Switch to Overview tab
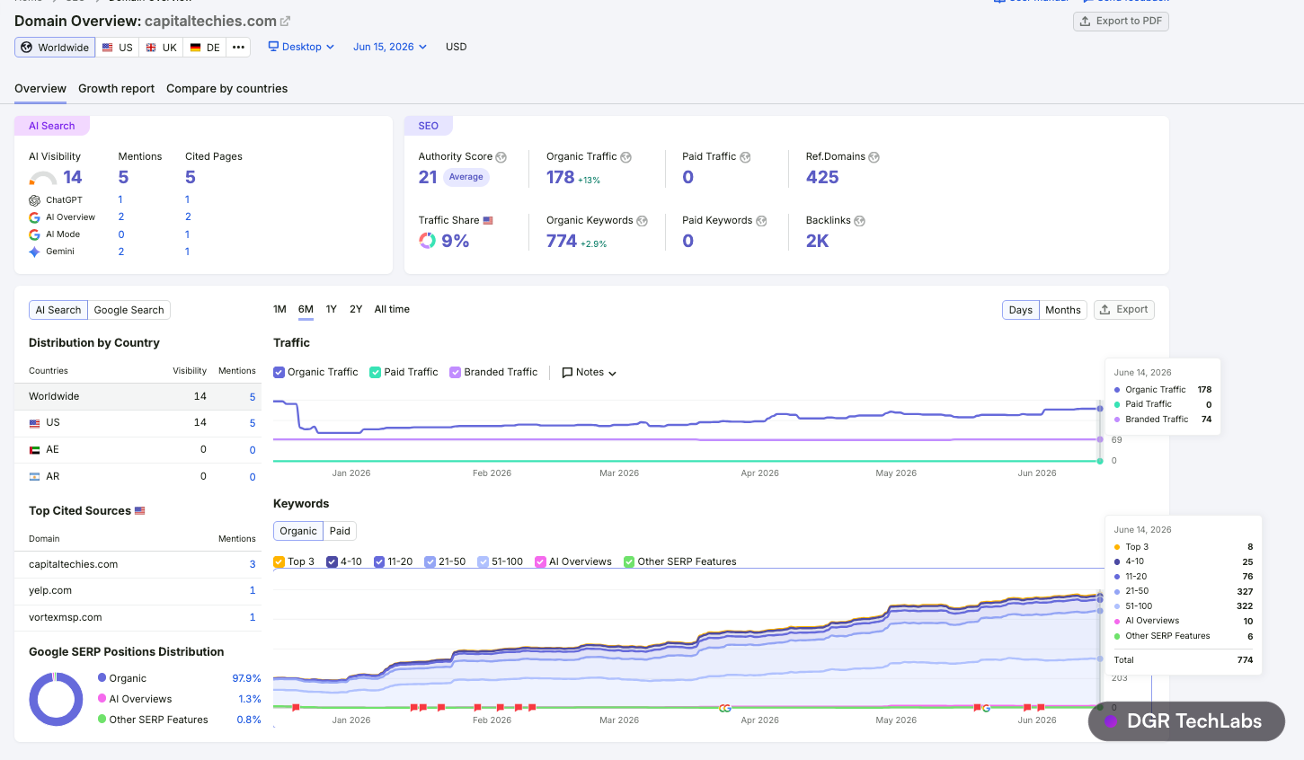The height and width of the screenshot is (760, 1304). [x=40, y=89]
